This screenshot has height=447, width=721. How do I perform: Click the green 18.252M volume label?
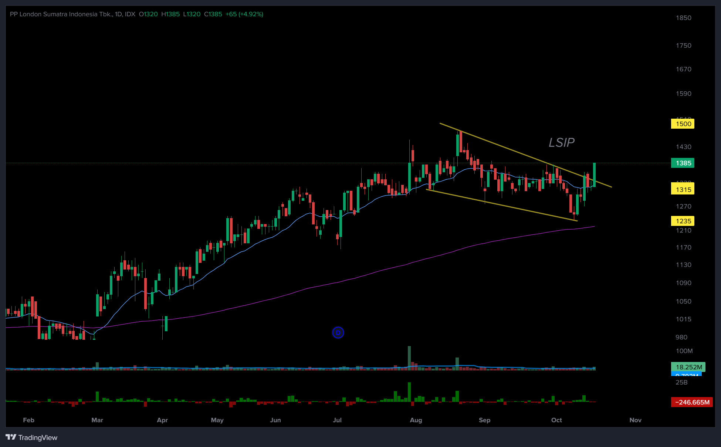point(688,367)
